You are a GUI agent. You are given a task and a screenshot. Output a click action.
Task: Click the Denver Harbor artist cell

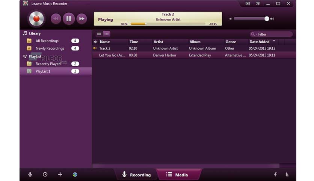coord(165,55)
